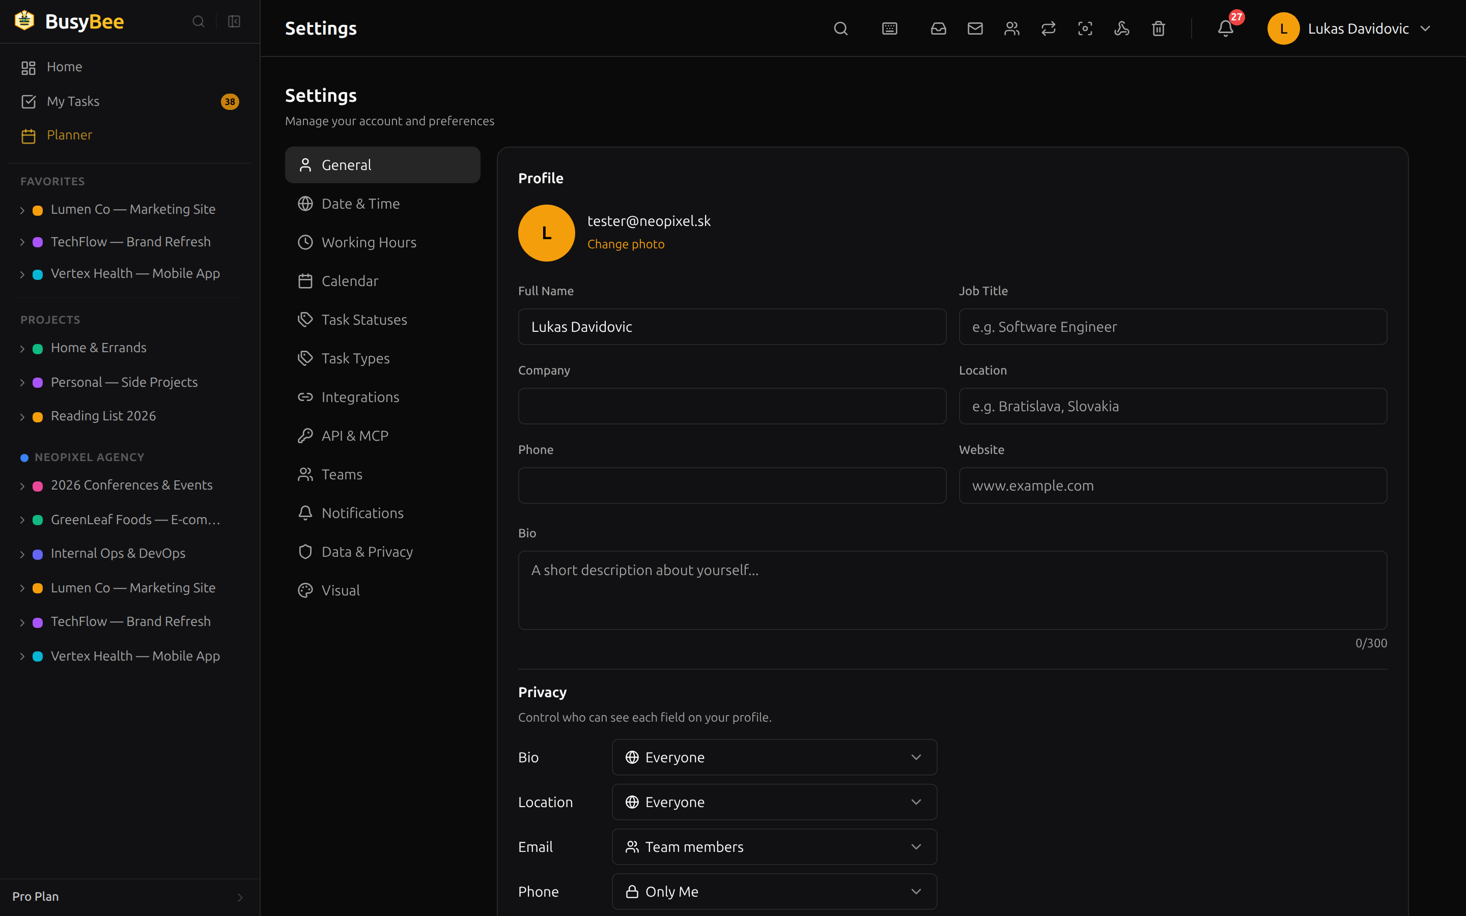Select the General settings tab
The height and width of the screenshot is (916, 1466).
(x=382, y=165)
